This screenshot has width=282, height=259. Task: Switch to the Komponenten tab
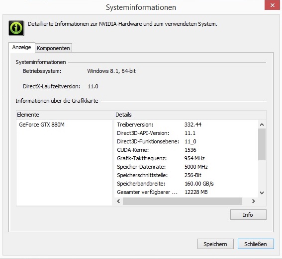tap(53, 48)
